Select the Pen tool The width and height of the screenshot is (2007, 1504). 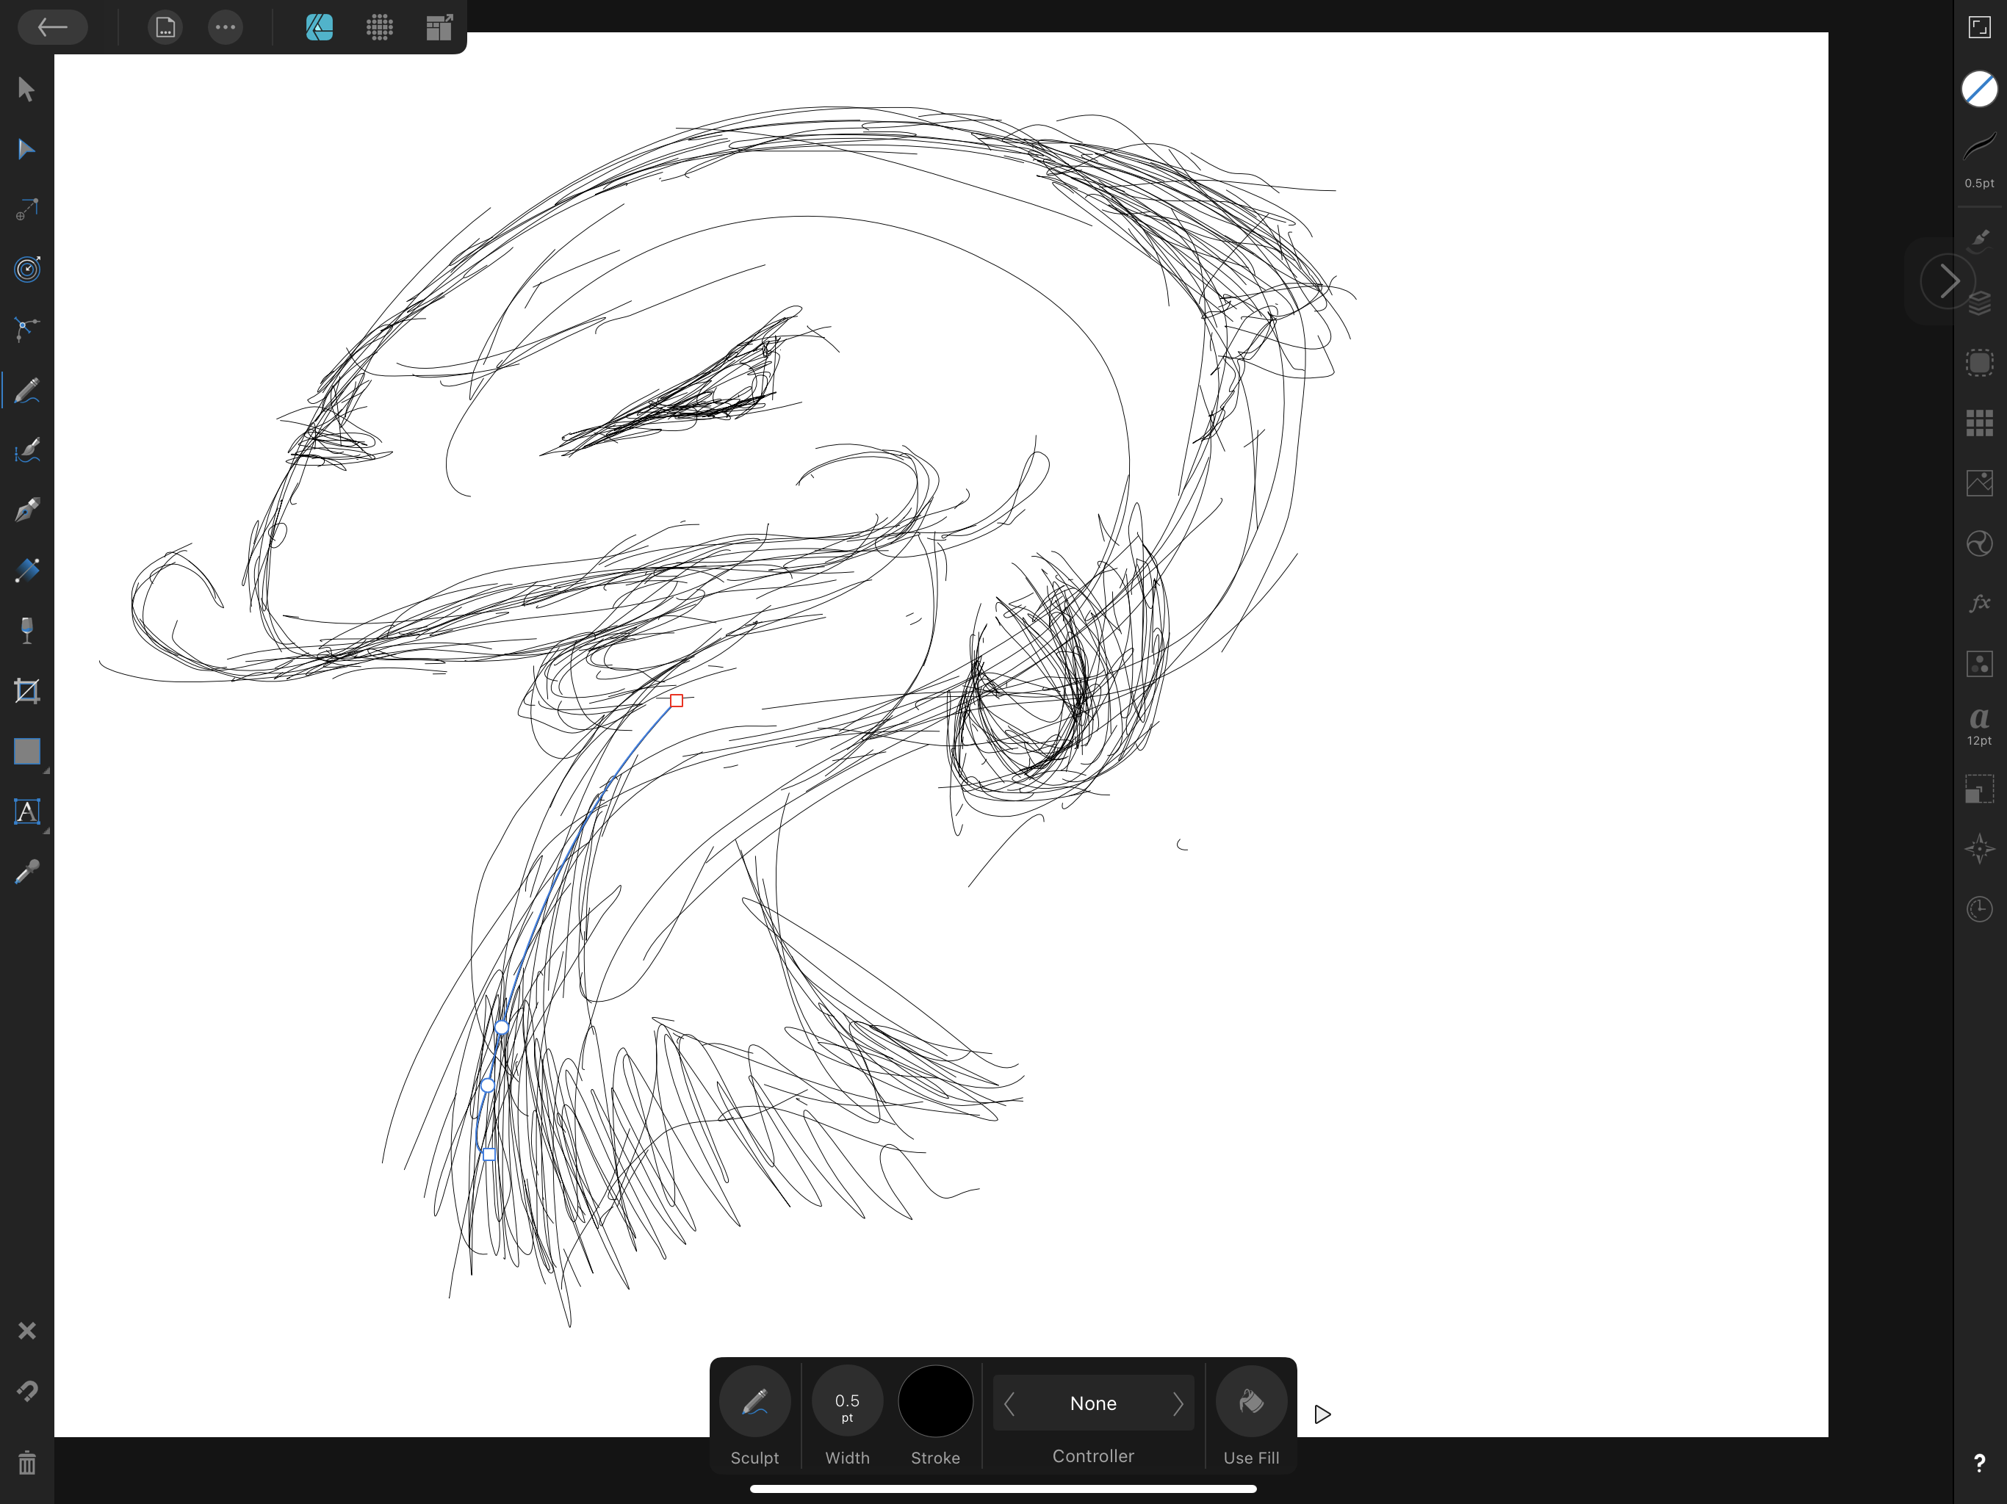tap(26, 510)
